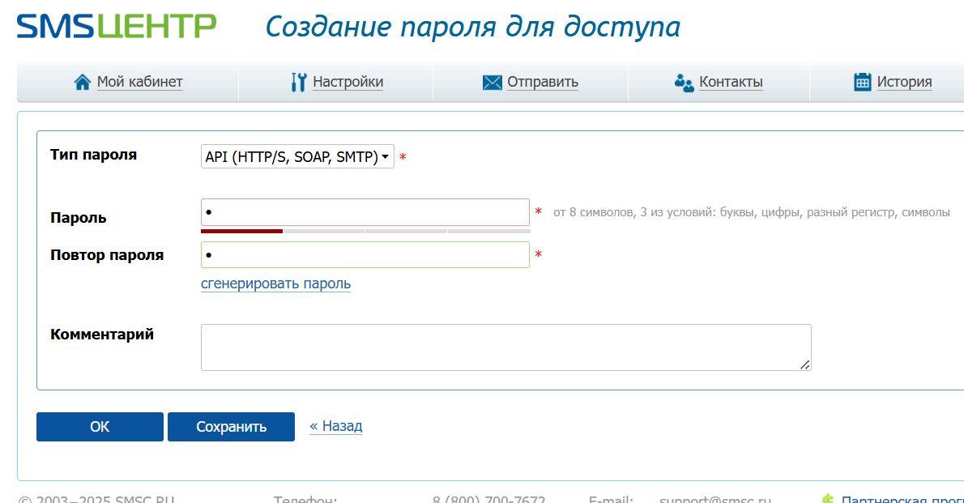Click the calendar icon next to История
This screenshot has height=503, width=964.
click(x=862, y=81)
